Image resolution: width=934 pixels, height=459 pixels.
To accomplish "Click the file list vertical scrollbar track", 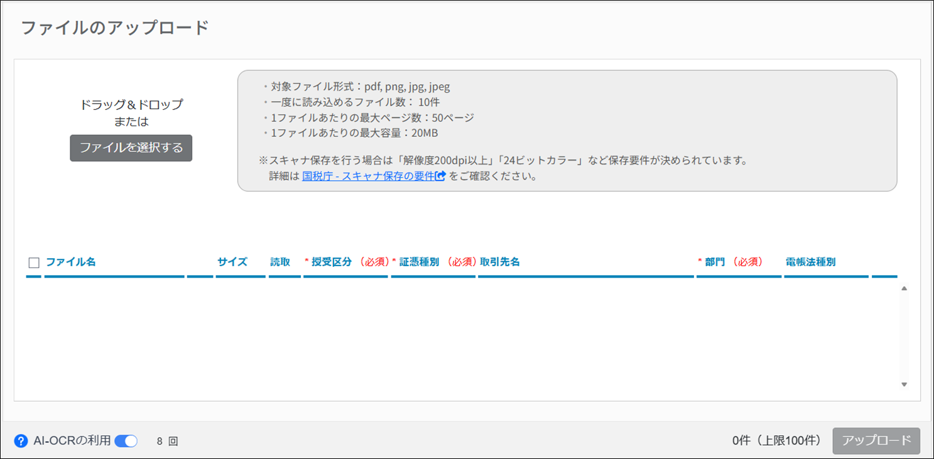I will (x=904, y=336).
